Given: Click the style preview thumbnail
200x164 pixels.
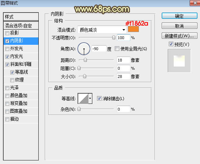Looking at the screenshot, I should tap(179, 61).
